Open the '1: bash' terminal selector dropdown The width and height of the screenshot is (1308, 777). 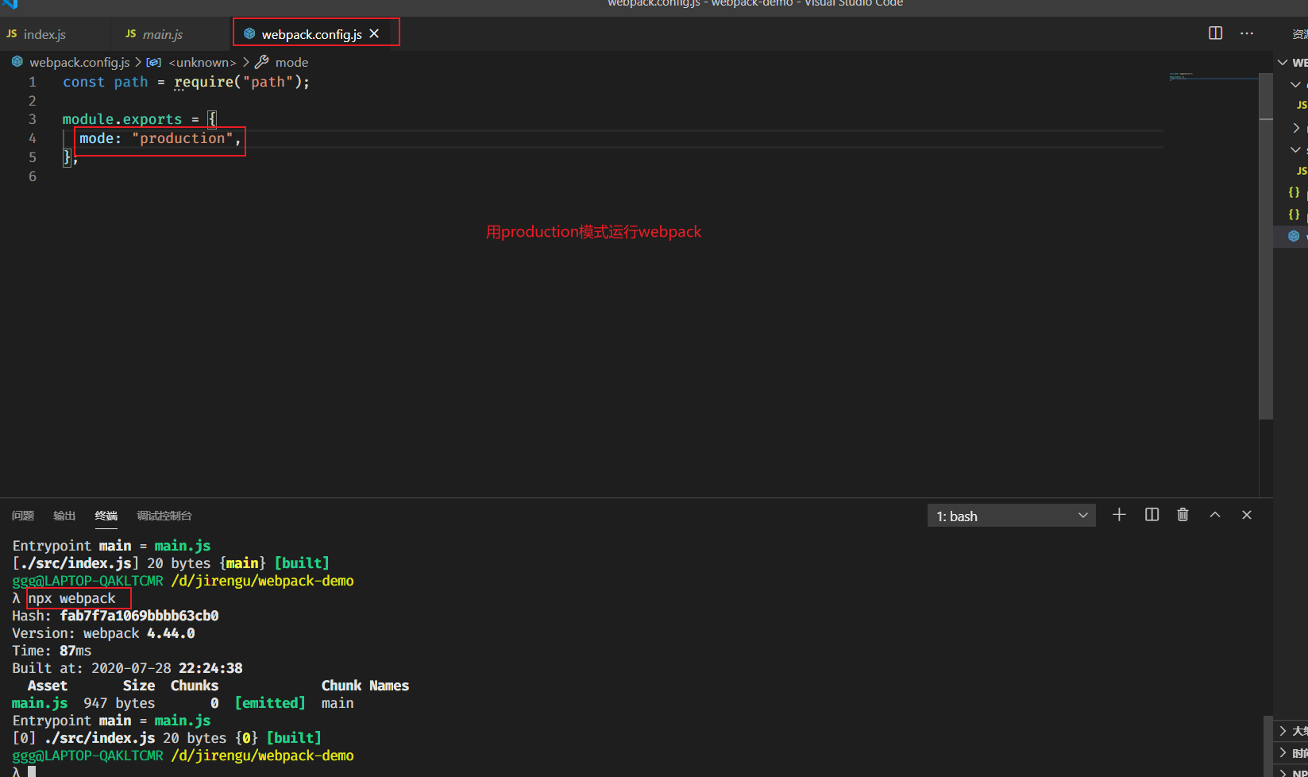pos(1011,516)
